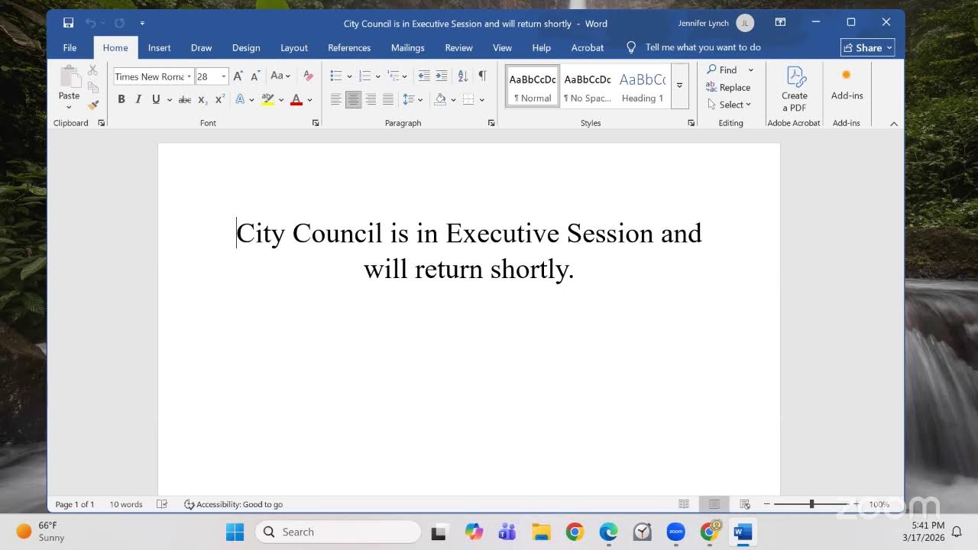The height and width of the screenshot is (550, 978).
Task: Switch to Print Layout view
Action: [x=714, y=504]
